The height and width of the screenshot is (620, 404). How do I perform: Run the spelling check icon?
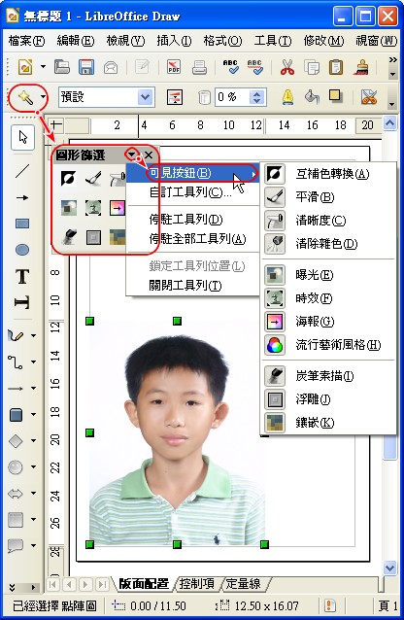click(230, 67)
